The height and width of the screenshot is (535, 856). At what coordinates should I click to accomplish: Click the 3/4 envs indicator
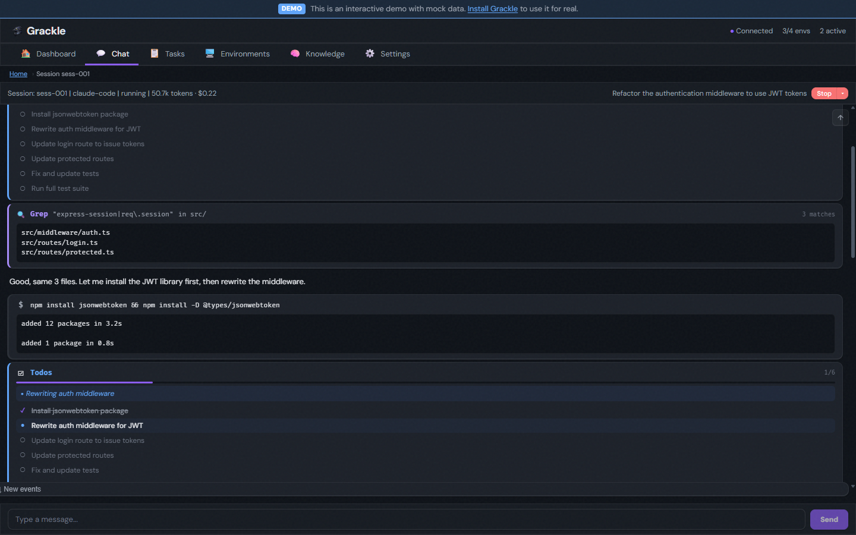coord(796,31)
